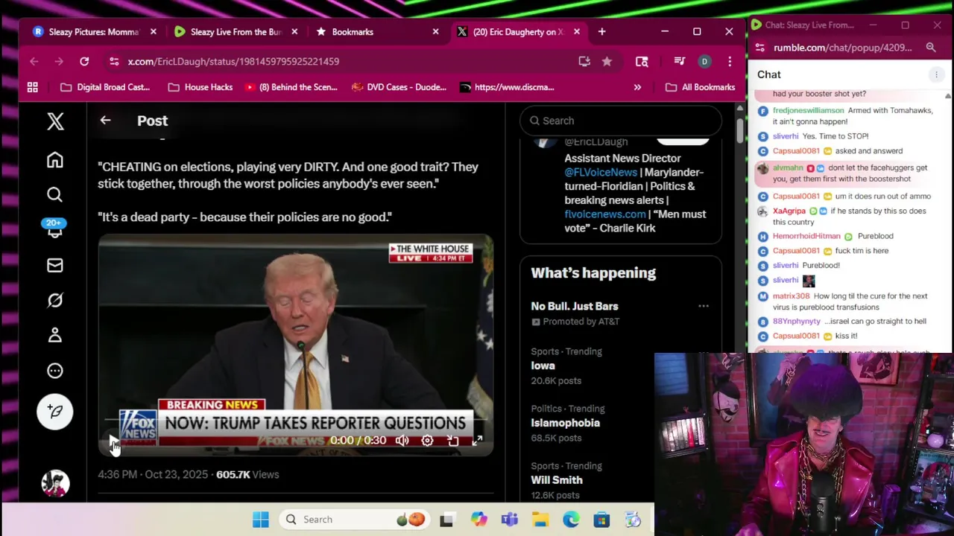Open @FLVoiceNews profile link
Viewport: 954px width, 536px height.
click(601, 172)
